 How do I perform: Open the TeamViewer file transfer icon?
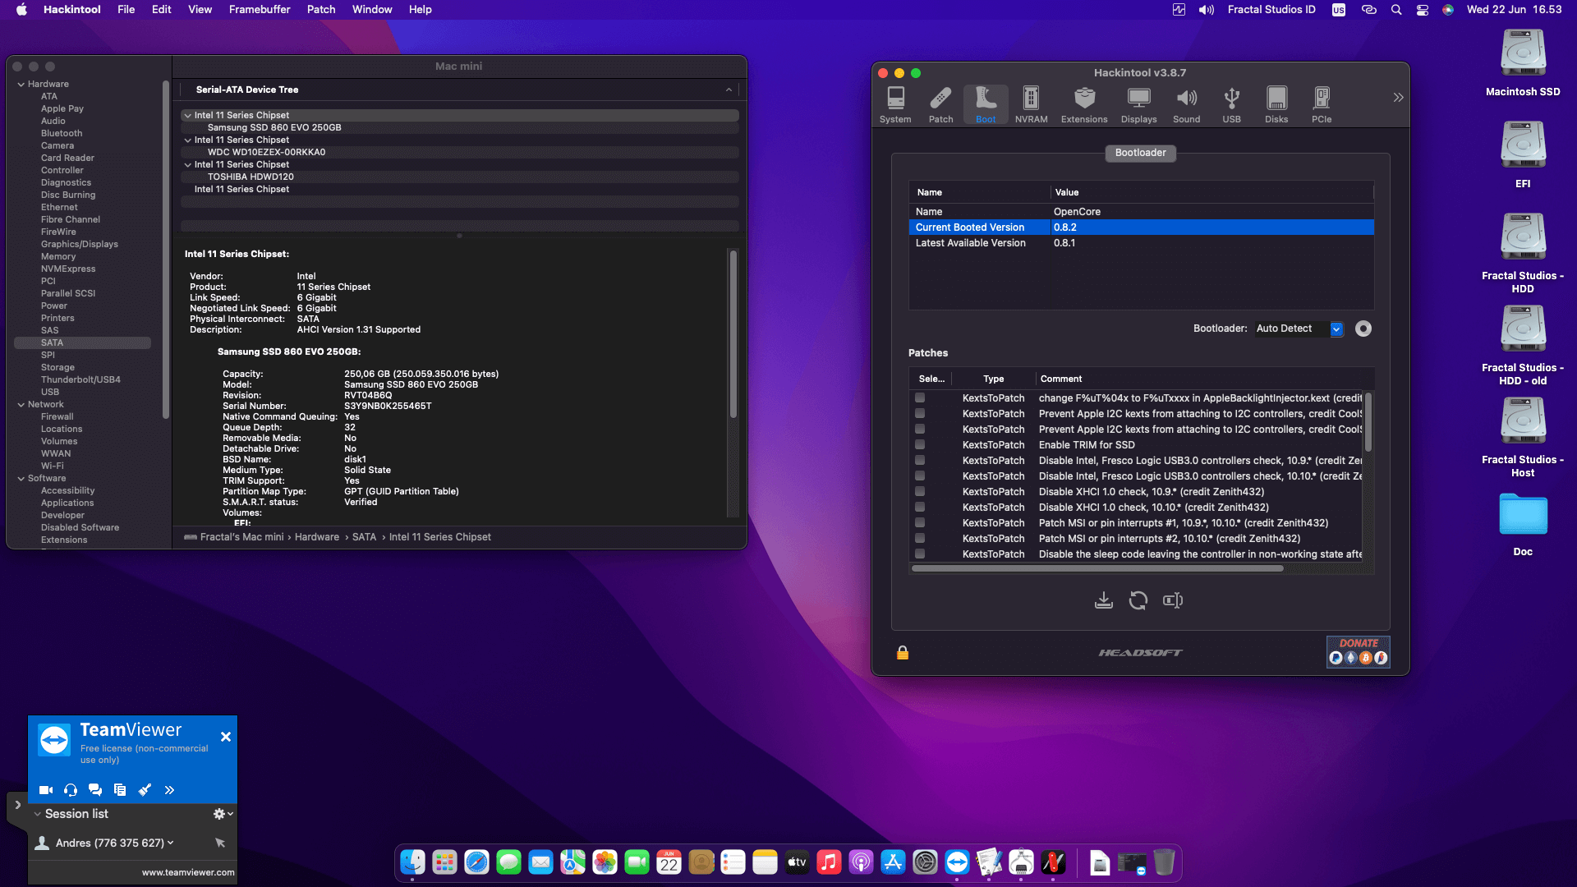coord(120,790)
